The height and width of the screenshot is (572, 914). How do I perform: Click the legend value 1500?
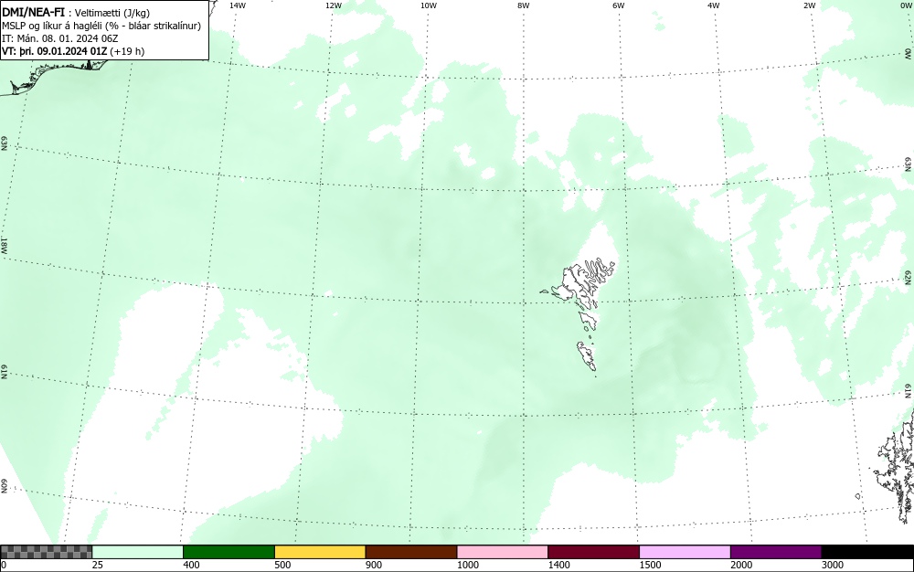pyautogui.click(x=650, y=565)
